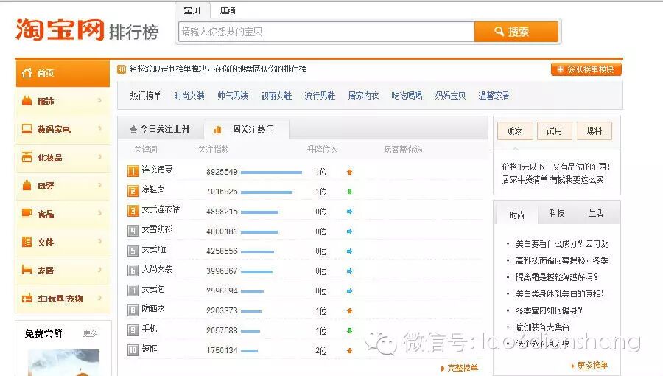Click the search input field
Image resolution: width=663 pixels, height=376 pixels.
[x=326, y=32]
